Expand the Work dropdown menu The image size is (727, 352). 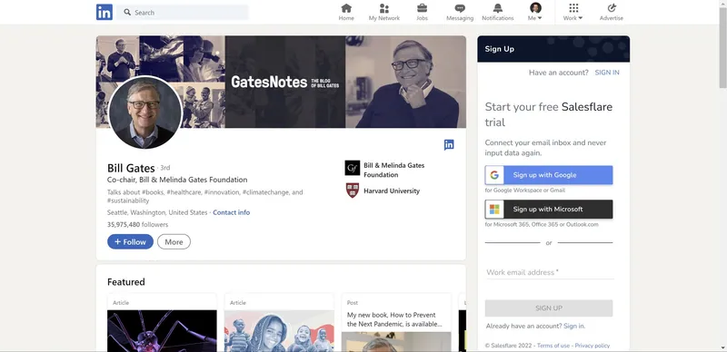573,18
